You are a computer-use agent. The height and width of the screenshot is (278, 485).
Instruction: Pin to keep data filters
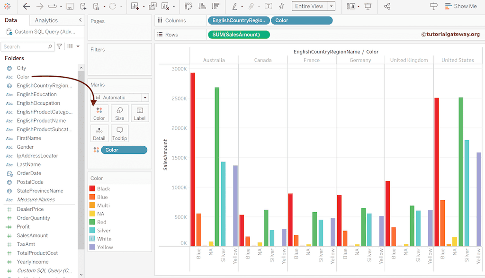pos(281,7)
